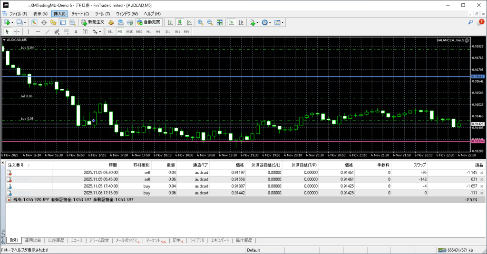This screenshot has width=487, height=254.
Task: Select the vertical line drawing tool
Action: (28, 32)
